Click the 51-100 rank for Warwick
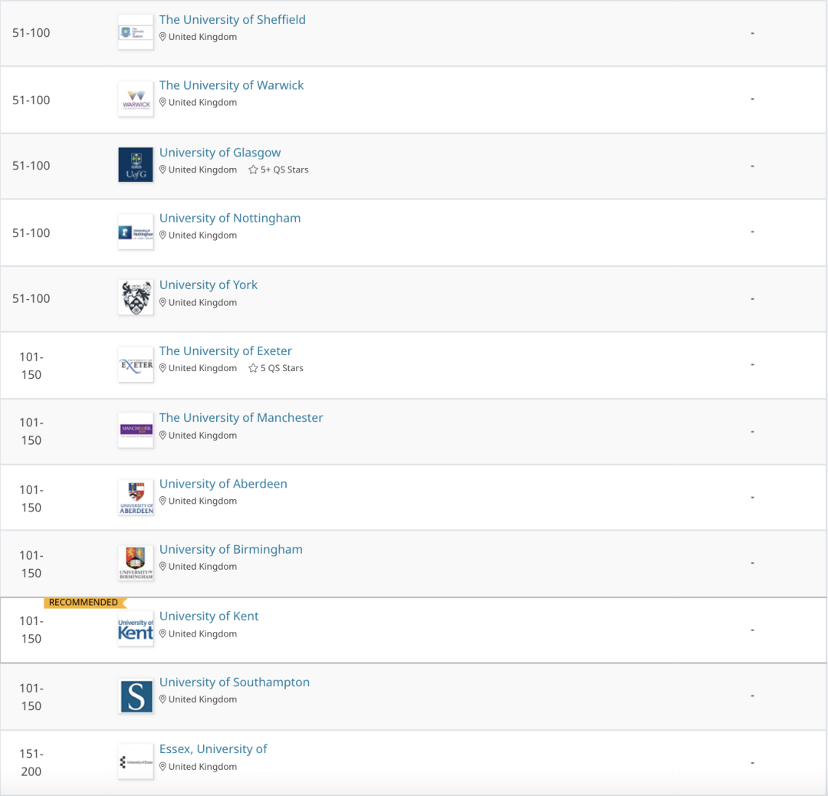 pyautogui.click(x=31, y=100)
